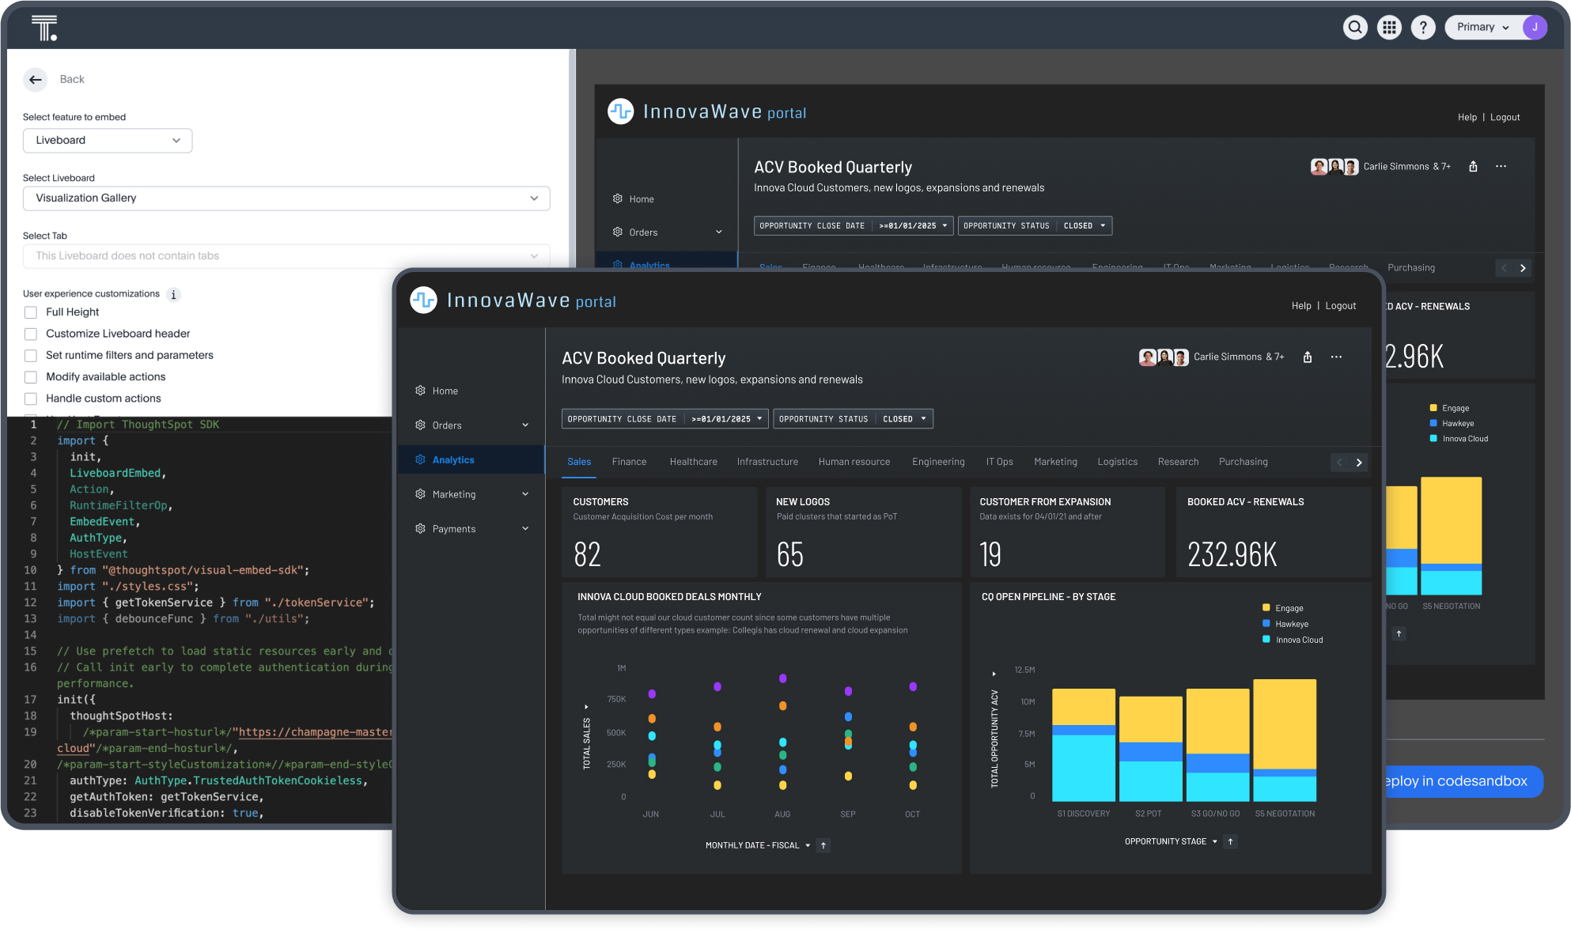The width and height of the screenshot is (1571, 933).
Task: Click yellow Engage legend swatch in pipeline chart
Action: (x=1266, y=608)
